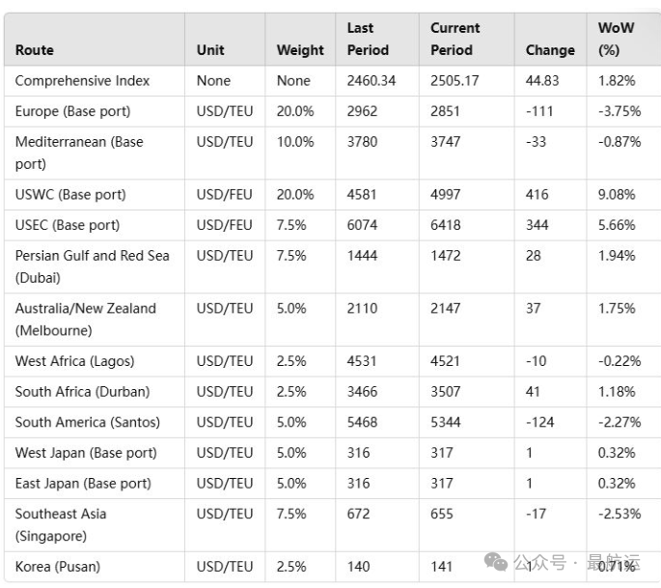661x588 pixels.
Task: Select the Comprehensive Index row label
Action: 82,80
